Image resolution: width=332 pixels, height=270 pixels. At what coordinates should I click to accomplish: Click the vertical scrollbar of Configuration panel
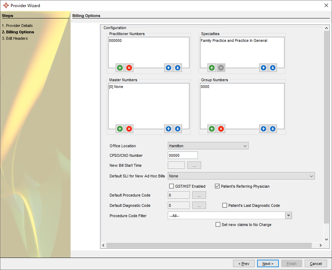[326, 127]
